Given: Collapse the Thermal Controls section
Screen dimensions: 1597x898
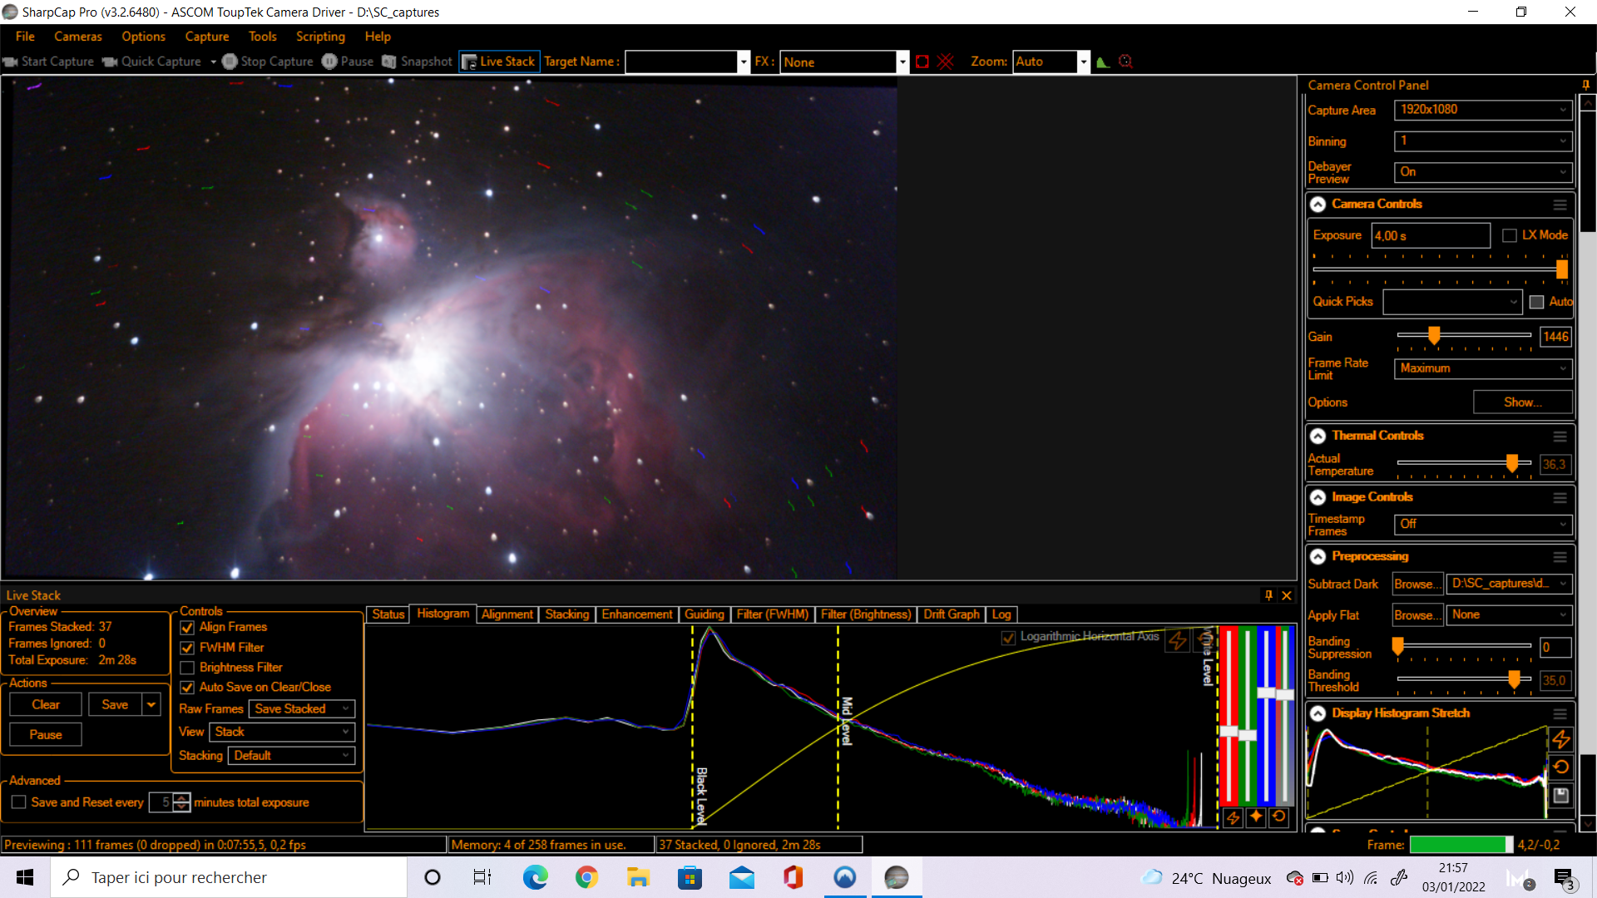Looking at the screenshot, I should point(1318,436).
